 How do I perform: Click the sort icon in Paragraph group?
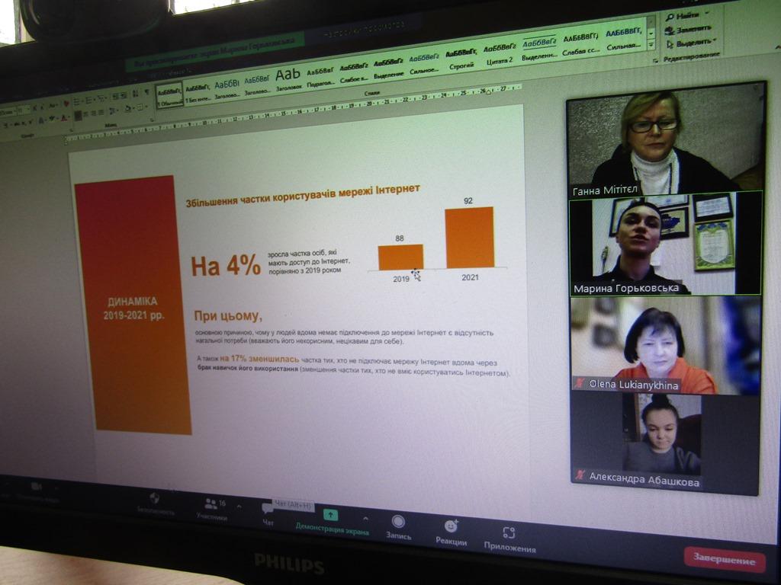[135, 94]
